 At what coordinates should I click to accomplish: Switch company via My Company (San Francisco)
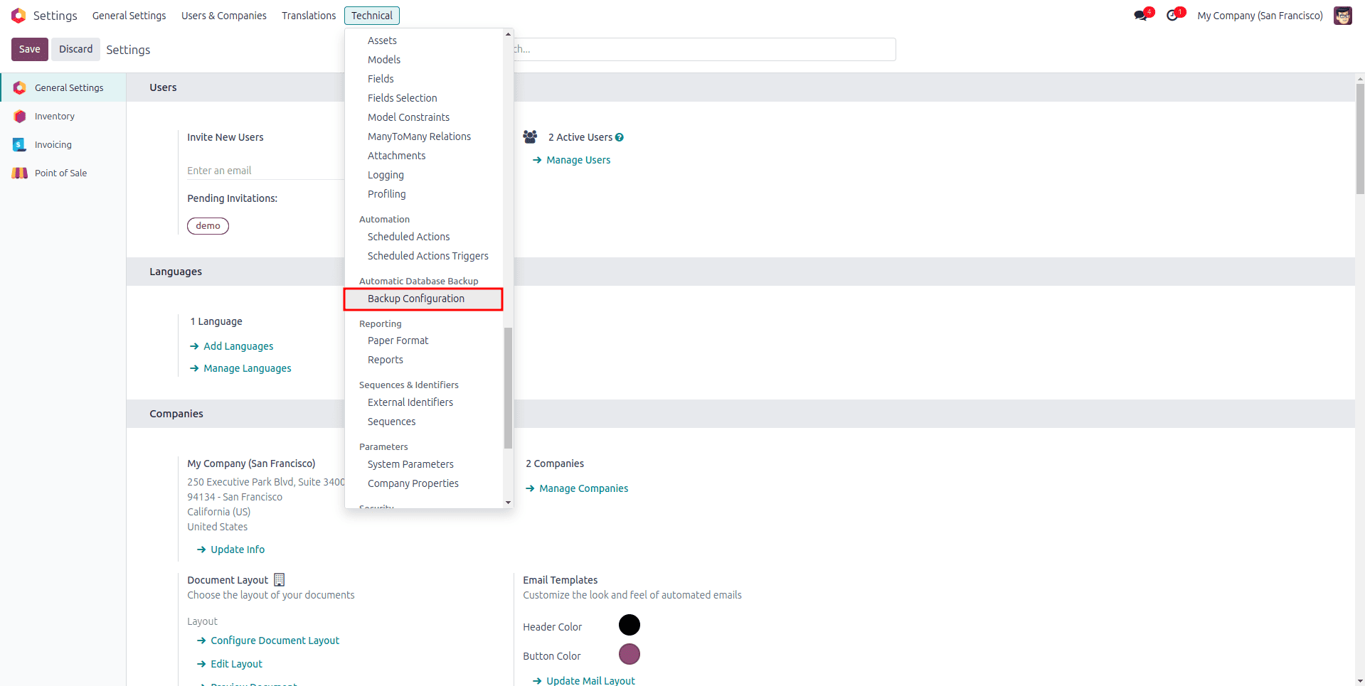tap(1259, 16)
